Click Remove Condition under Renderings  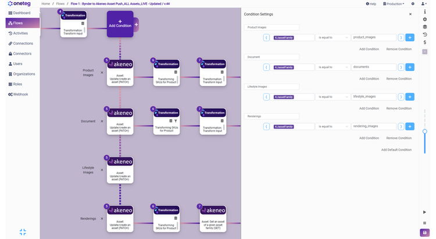[x=399, y=138]
